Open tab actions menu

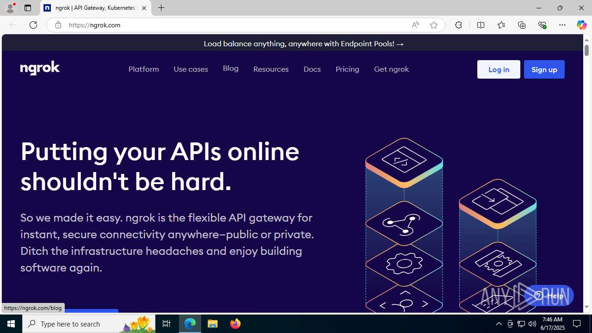click(28, 8)
